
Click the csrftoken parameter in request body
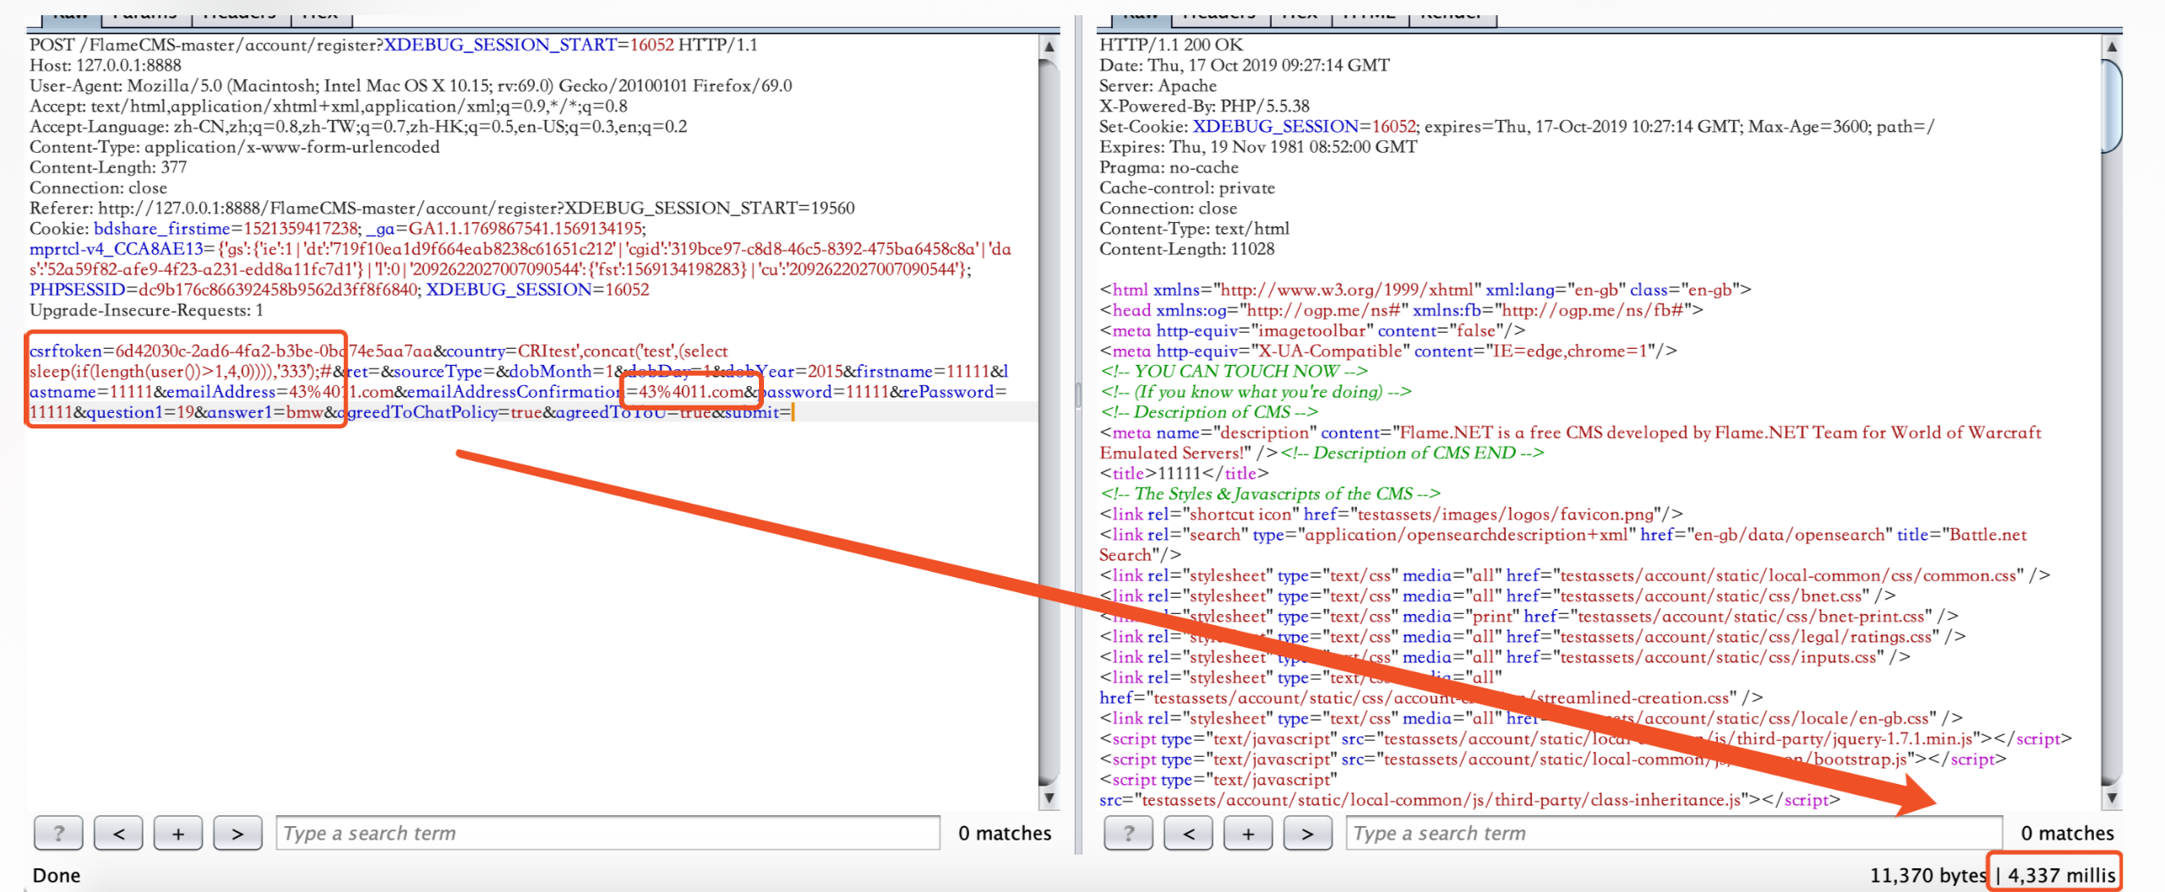(x=231, y=351)
